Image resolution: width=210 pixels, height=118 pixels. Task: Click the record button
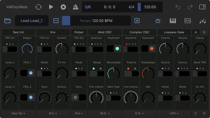coord(63,7)
